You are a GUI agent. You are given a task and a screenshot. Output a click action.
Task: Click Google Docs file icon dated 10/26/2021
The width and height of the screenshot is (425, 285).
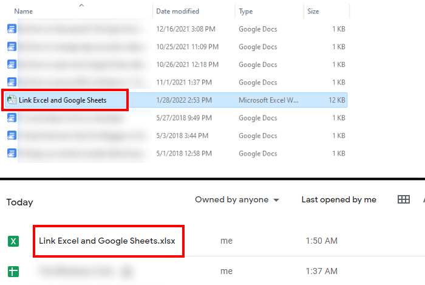[x=12, y=64]
